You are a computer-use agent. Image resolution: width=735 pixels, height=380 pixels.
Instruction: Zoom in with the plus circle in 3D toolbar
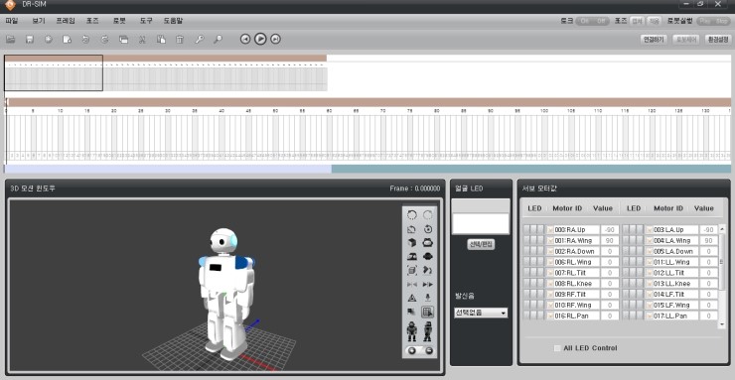click(x=412, y=350)
